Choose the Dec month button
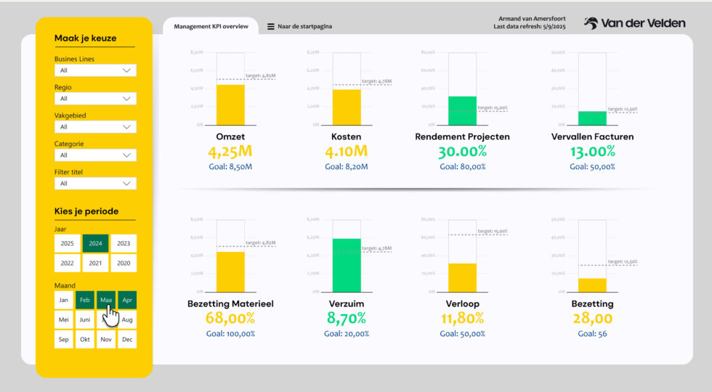712x392 pixels. 127,339
